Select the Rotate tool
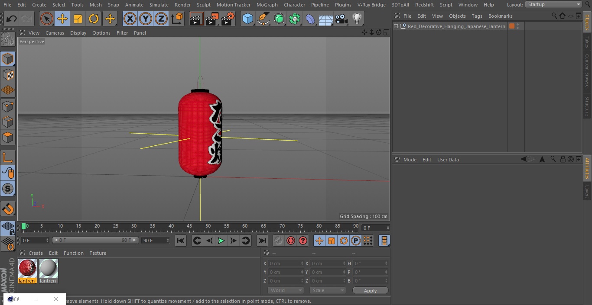Viewport: 592px width, 305px height. pos(94,19)
